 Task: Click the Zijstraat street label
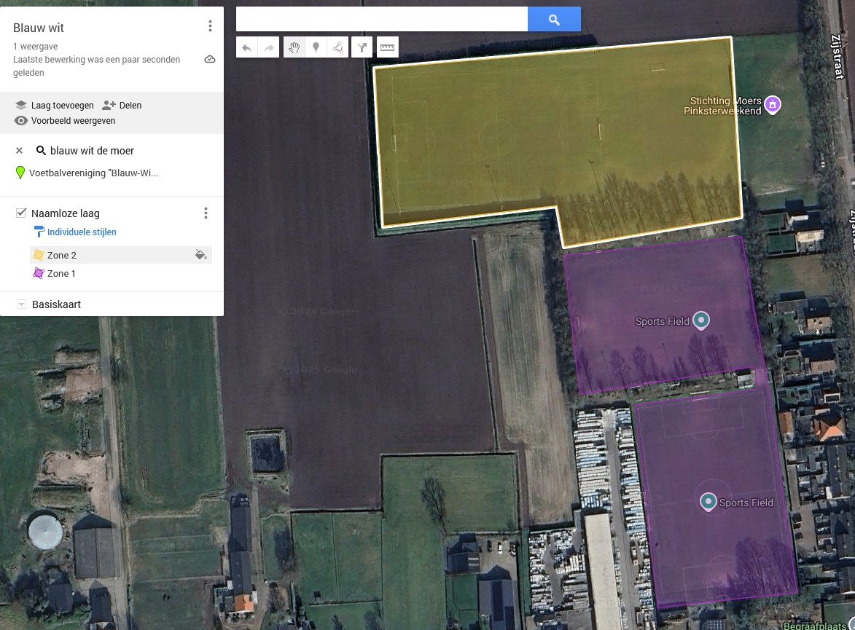coord(837,57)
